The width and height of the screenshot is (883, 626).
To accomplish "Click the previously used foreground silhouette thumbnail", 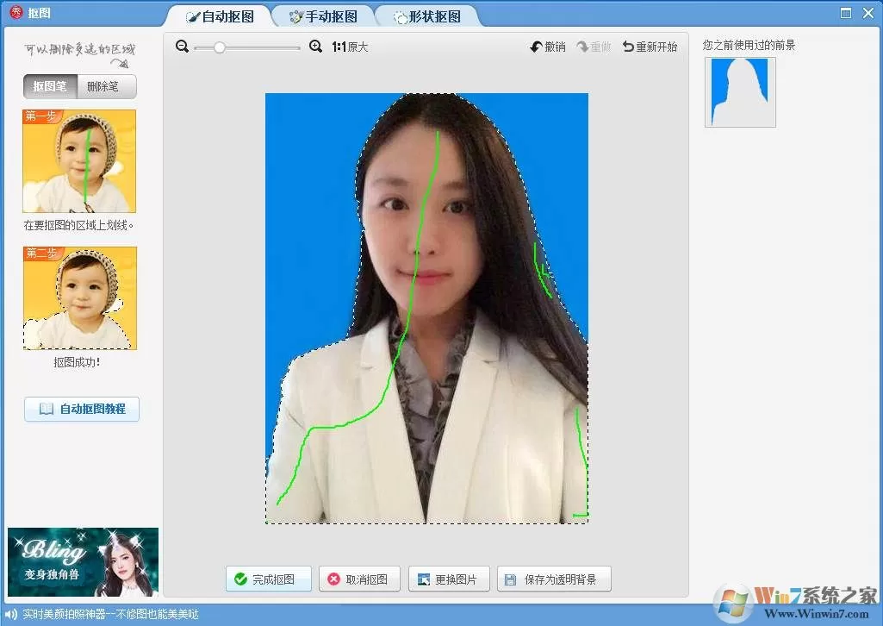I will [x=740, y=92].
